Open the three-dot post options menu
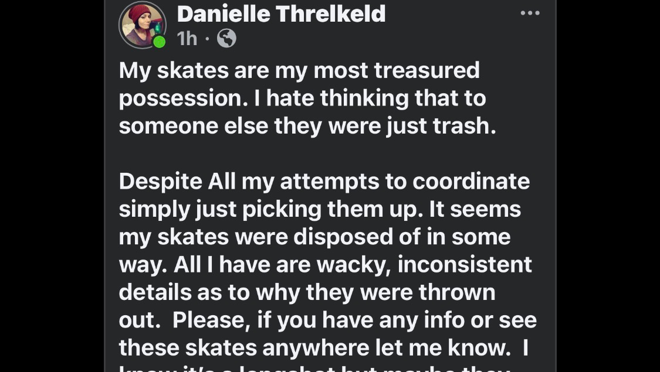The height and width of the screenshot is (372, 660). tap(530, 13)
